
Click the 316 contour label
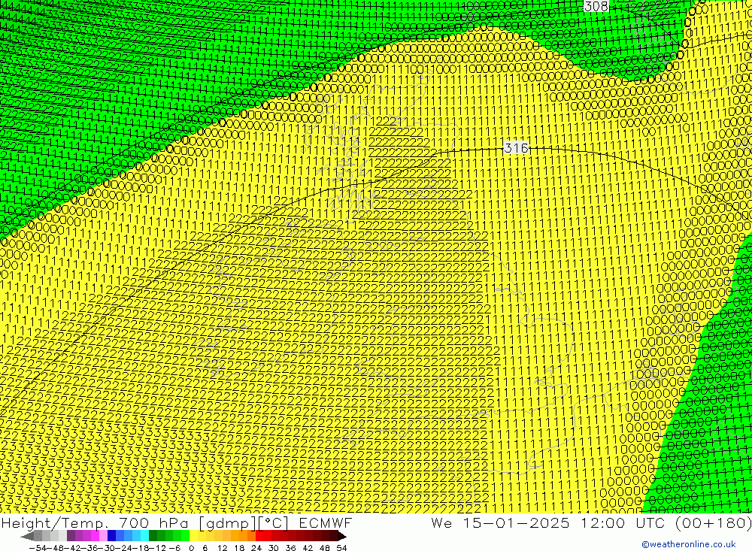click(516, 147)
